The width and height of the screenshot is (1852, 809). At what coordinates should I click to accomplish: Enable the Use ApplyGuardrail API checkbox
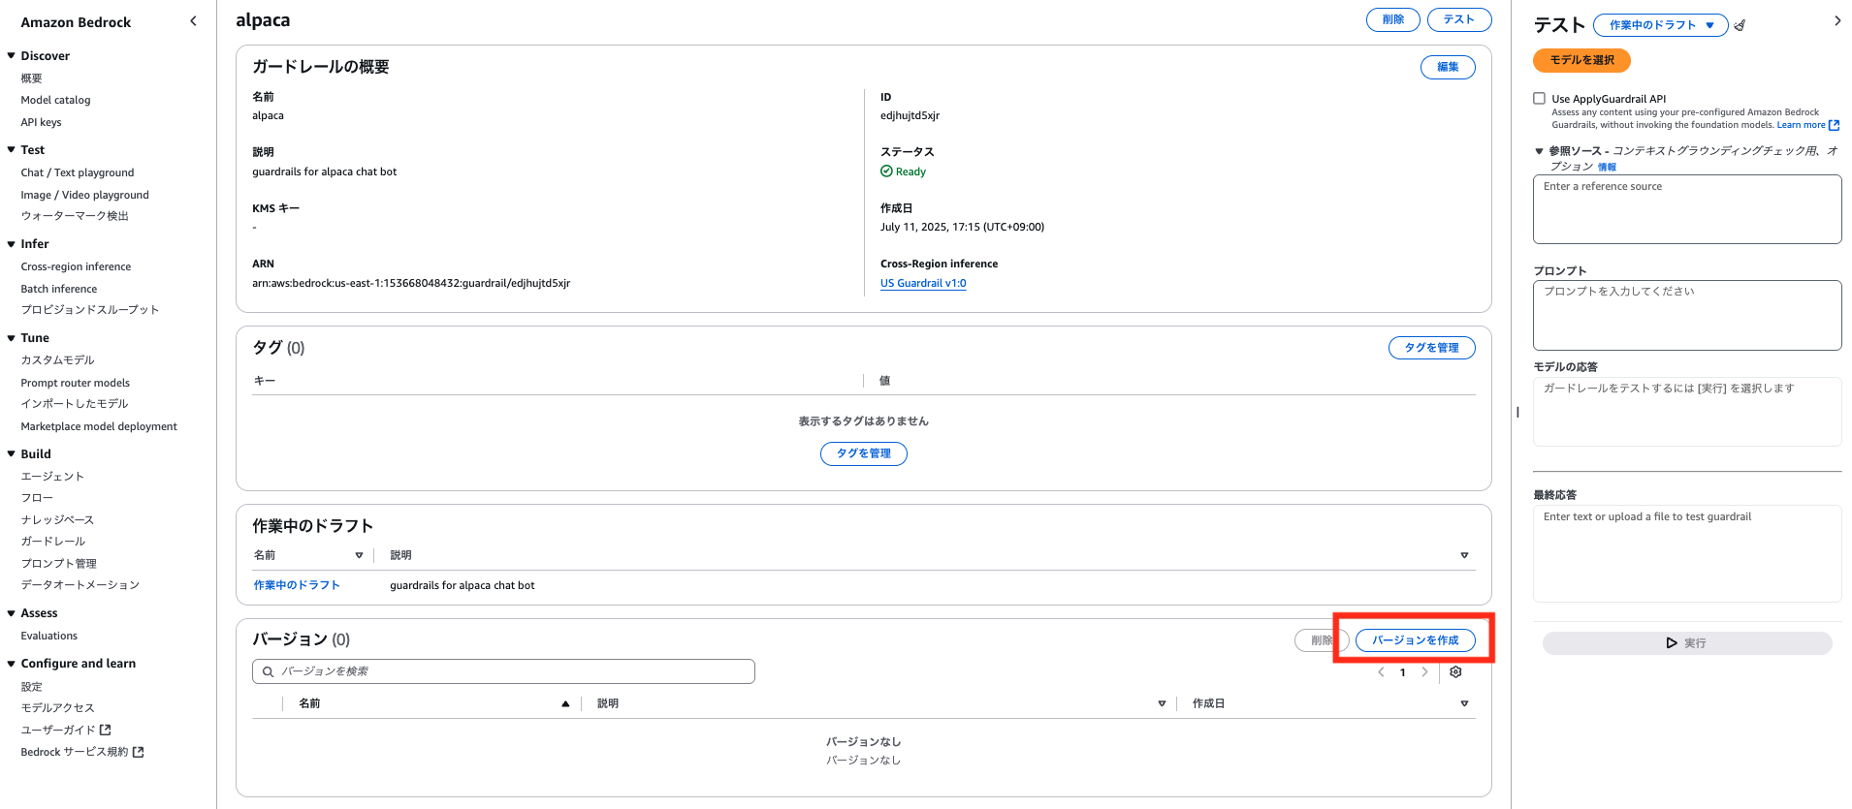[1539, 99]
